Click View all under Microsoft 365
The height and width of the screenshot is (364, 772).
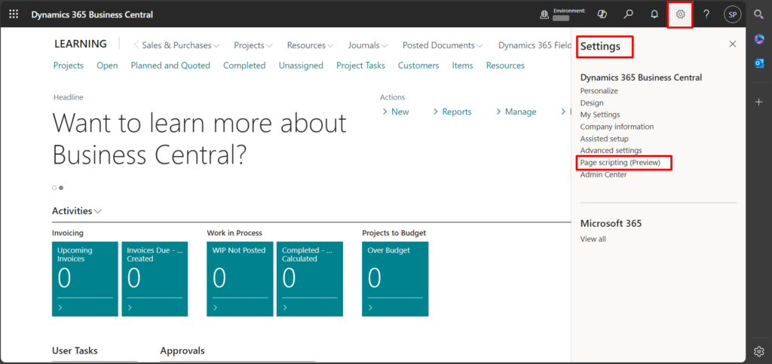coord(593,239)
